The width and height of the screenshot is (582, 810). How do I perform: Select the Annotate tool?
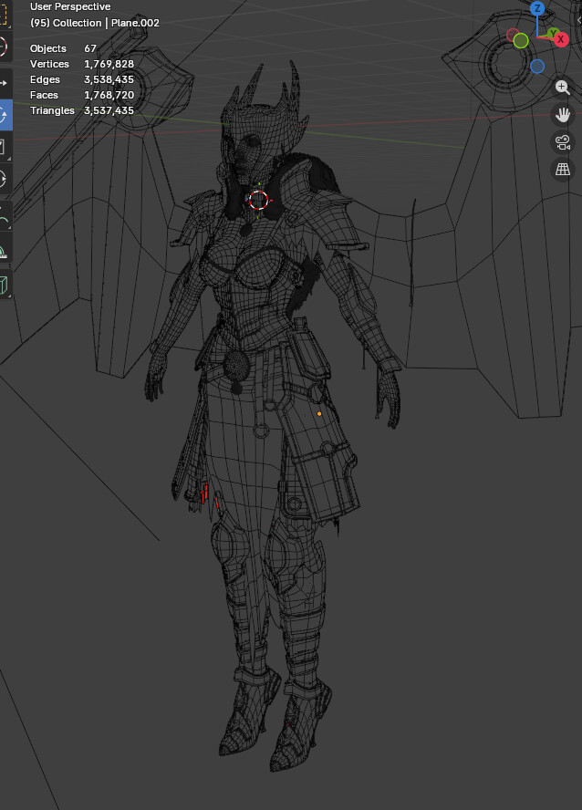5,219
